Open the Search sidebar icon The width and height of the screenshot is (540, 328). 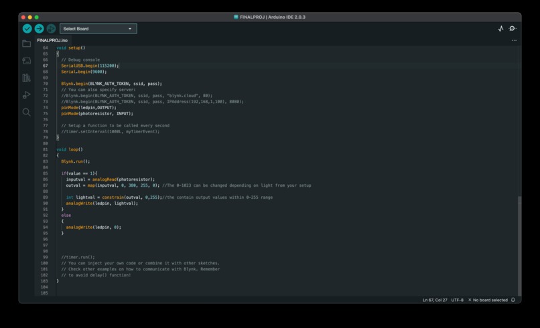27,112
